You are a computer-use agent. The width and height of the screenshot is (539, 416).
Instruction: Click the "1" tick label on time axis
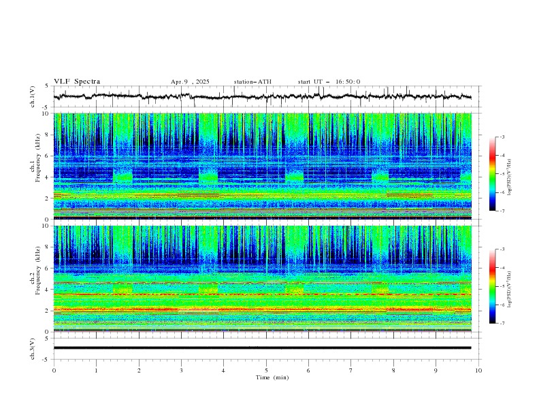click(96, 370)
